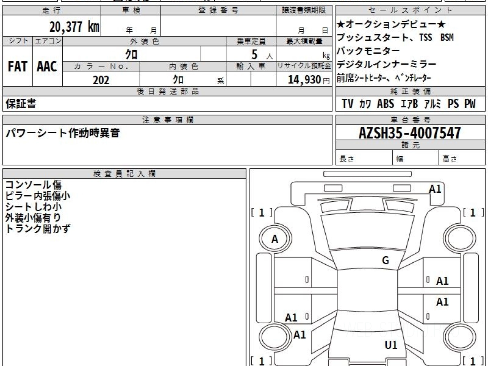This screenshot has height=366, width=488.
Task: Select the seating capacity 5 人
Action: coord(262,54)
